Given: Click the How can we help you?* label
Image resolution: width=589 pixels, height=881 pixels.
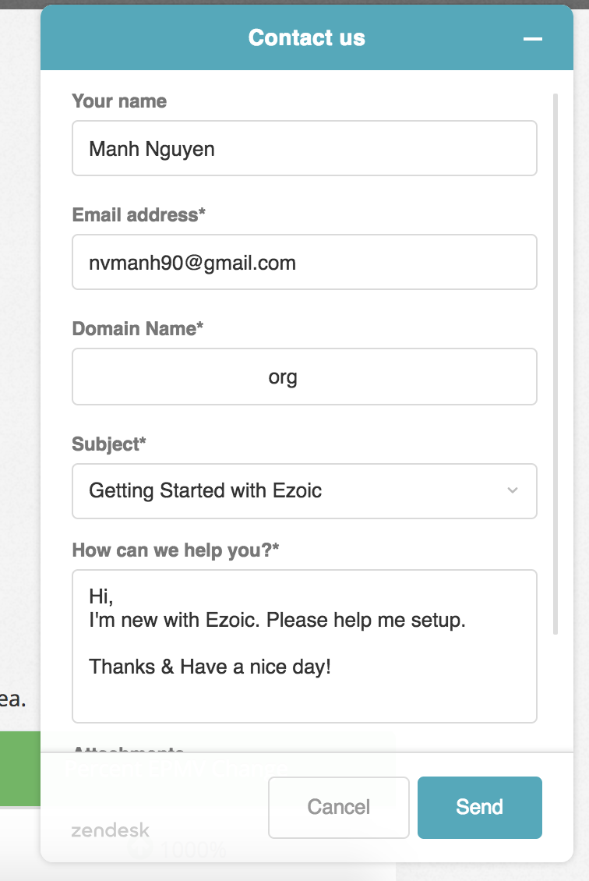Looking at the screenshot, I should (x=175, y=550).
